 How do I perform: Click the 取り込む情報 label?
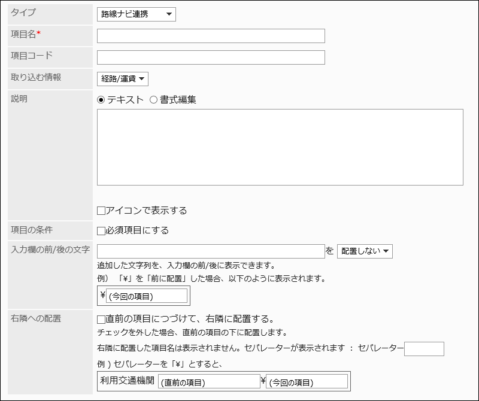(x=36, y=77)
